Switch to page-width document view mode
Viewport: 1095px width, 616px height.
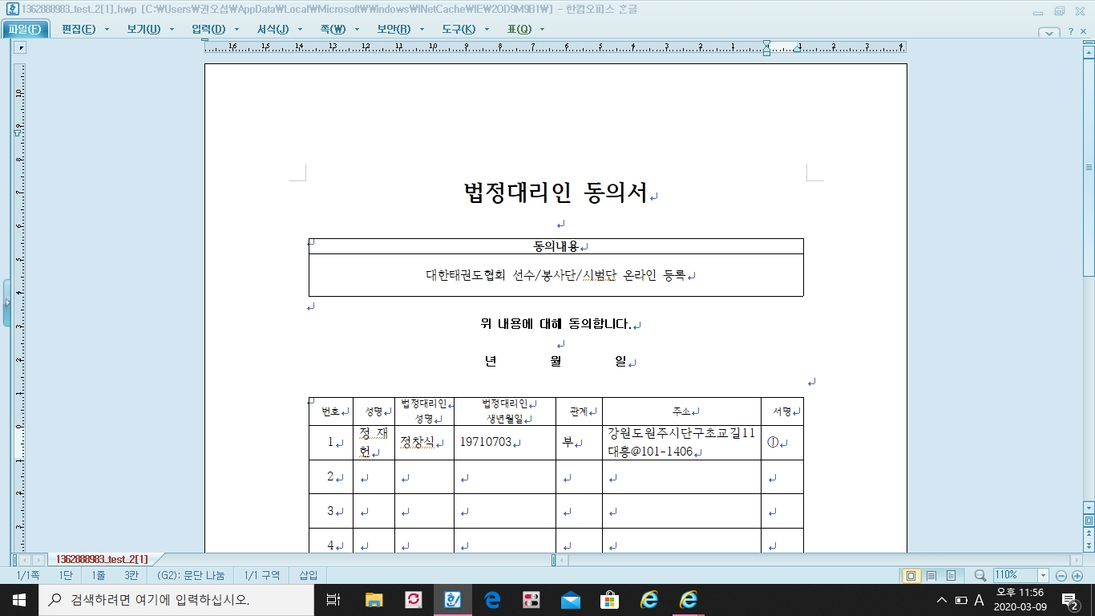click(950, 575)
